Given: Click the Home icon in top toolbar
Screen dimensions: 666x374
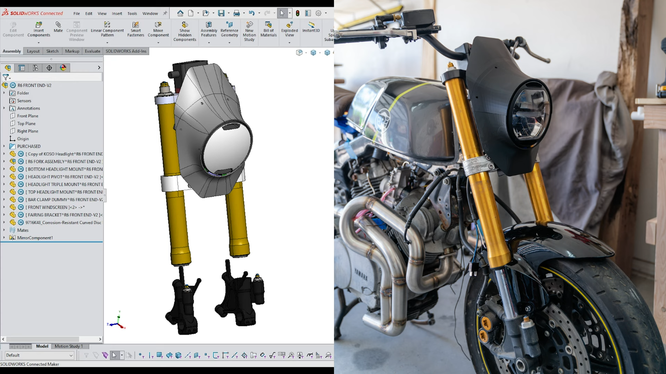Looking at the screenshot, I should coord(180,14).
